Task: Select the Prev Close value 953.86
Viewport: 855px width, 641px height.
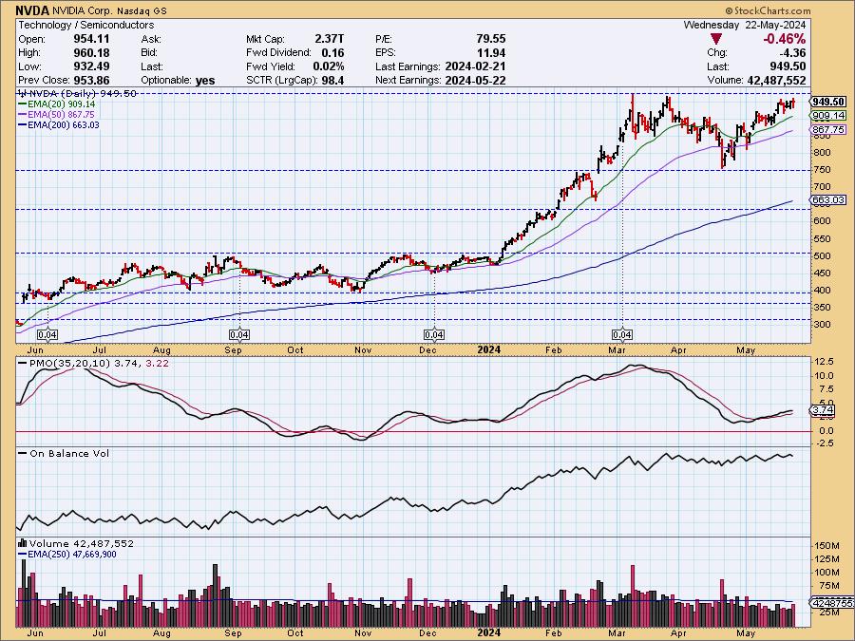Action: click(x=91, y=80)
